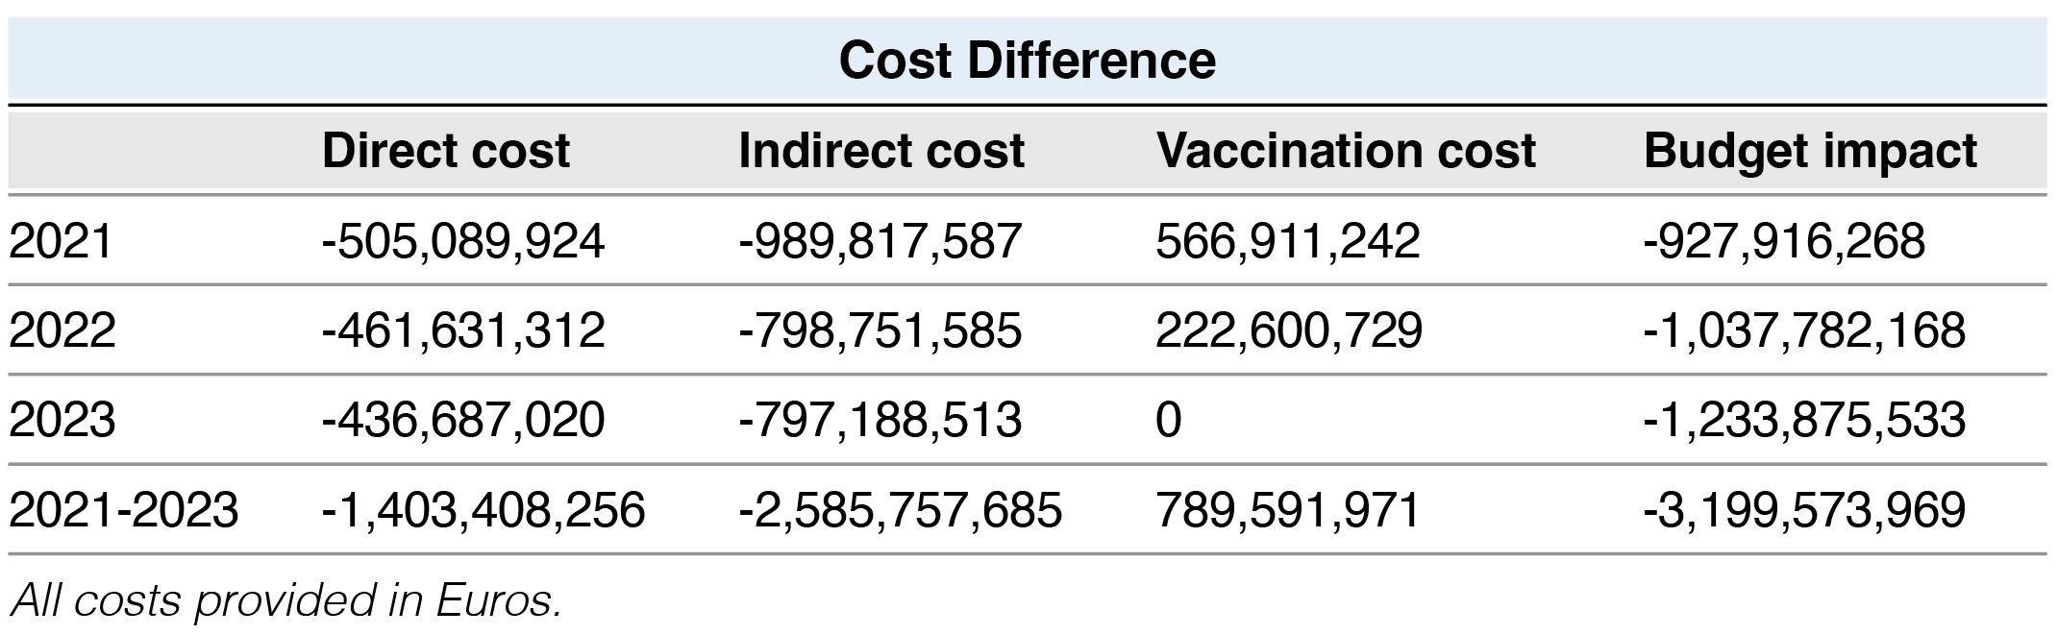
Task: Select vaccination cost cell 566,911,242
Action: (1287, 240)
